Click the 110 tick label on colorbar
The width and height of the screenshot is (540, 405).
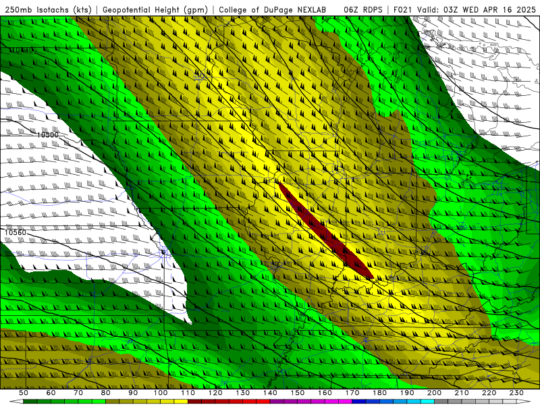188,393
